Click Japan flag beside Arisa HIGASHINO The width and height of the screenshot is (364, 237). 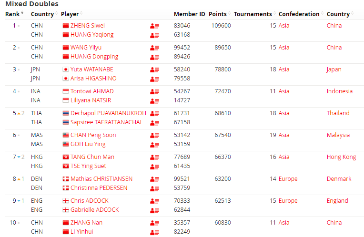(66, 79)
